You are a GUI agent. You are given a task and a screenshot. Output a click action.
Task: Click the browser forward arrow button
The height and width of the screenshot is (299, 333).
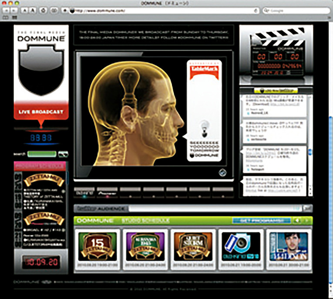[x=14, y=10]
